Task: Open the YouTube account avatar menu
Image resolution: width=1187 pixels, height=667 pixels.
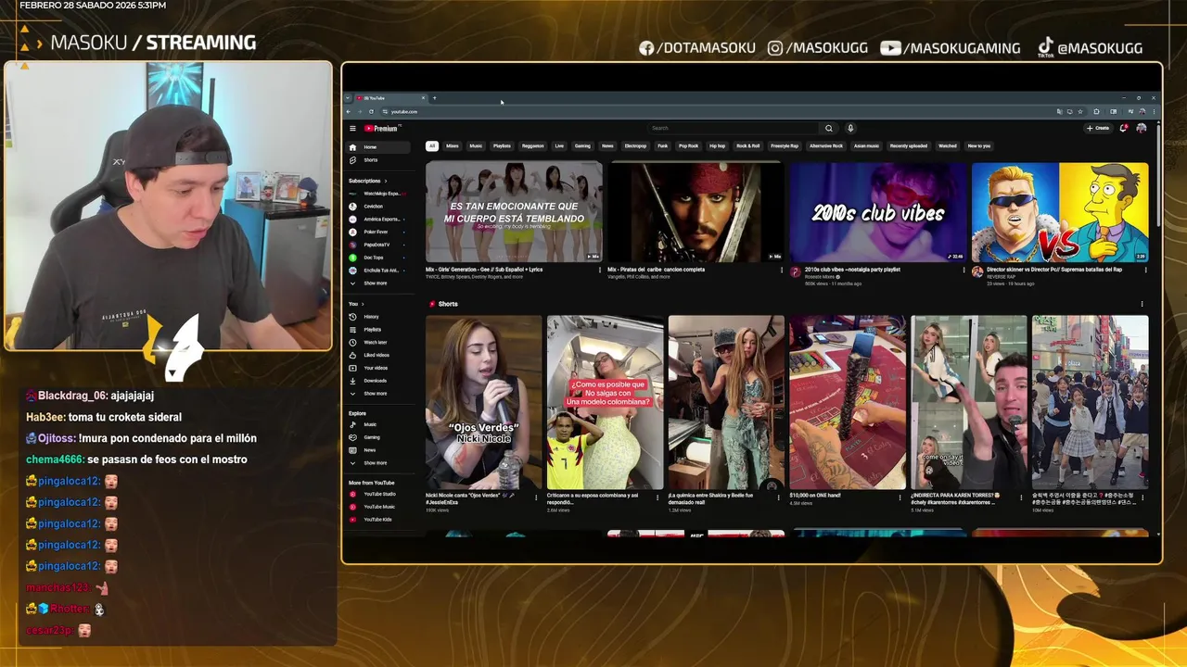Action: pos(1142,128)
